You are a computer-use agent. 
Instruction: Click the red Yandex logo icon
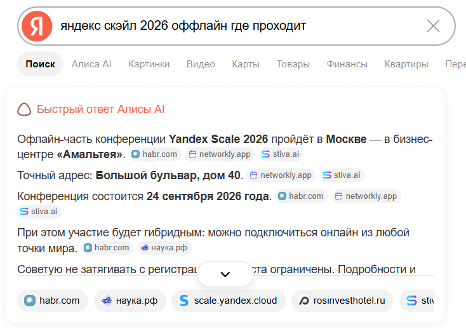pos(37,26)
